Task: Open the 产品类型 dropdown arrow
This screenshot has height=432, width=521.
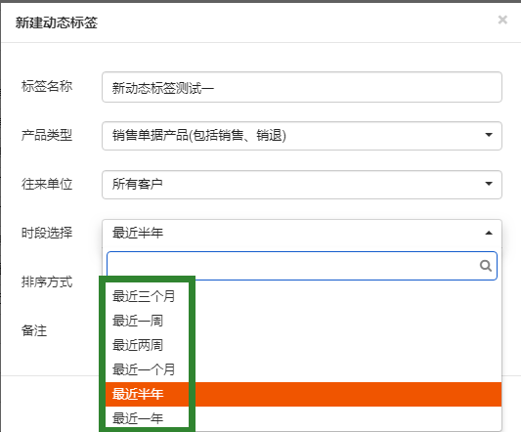Action: (x=489, y=135)
